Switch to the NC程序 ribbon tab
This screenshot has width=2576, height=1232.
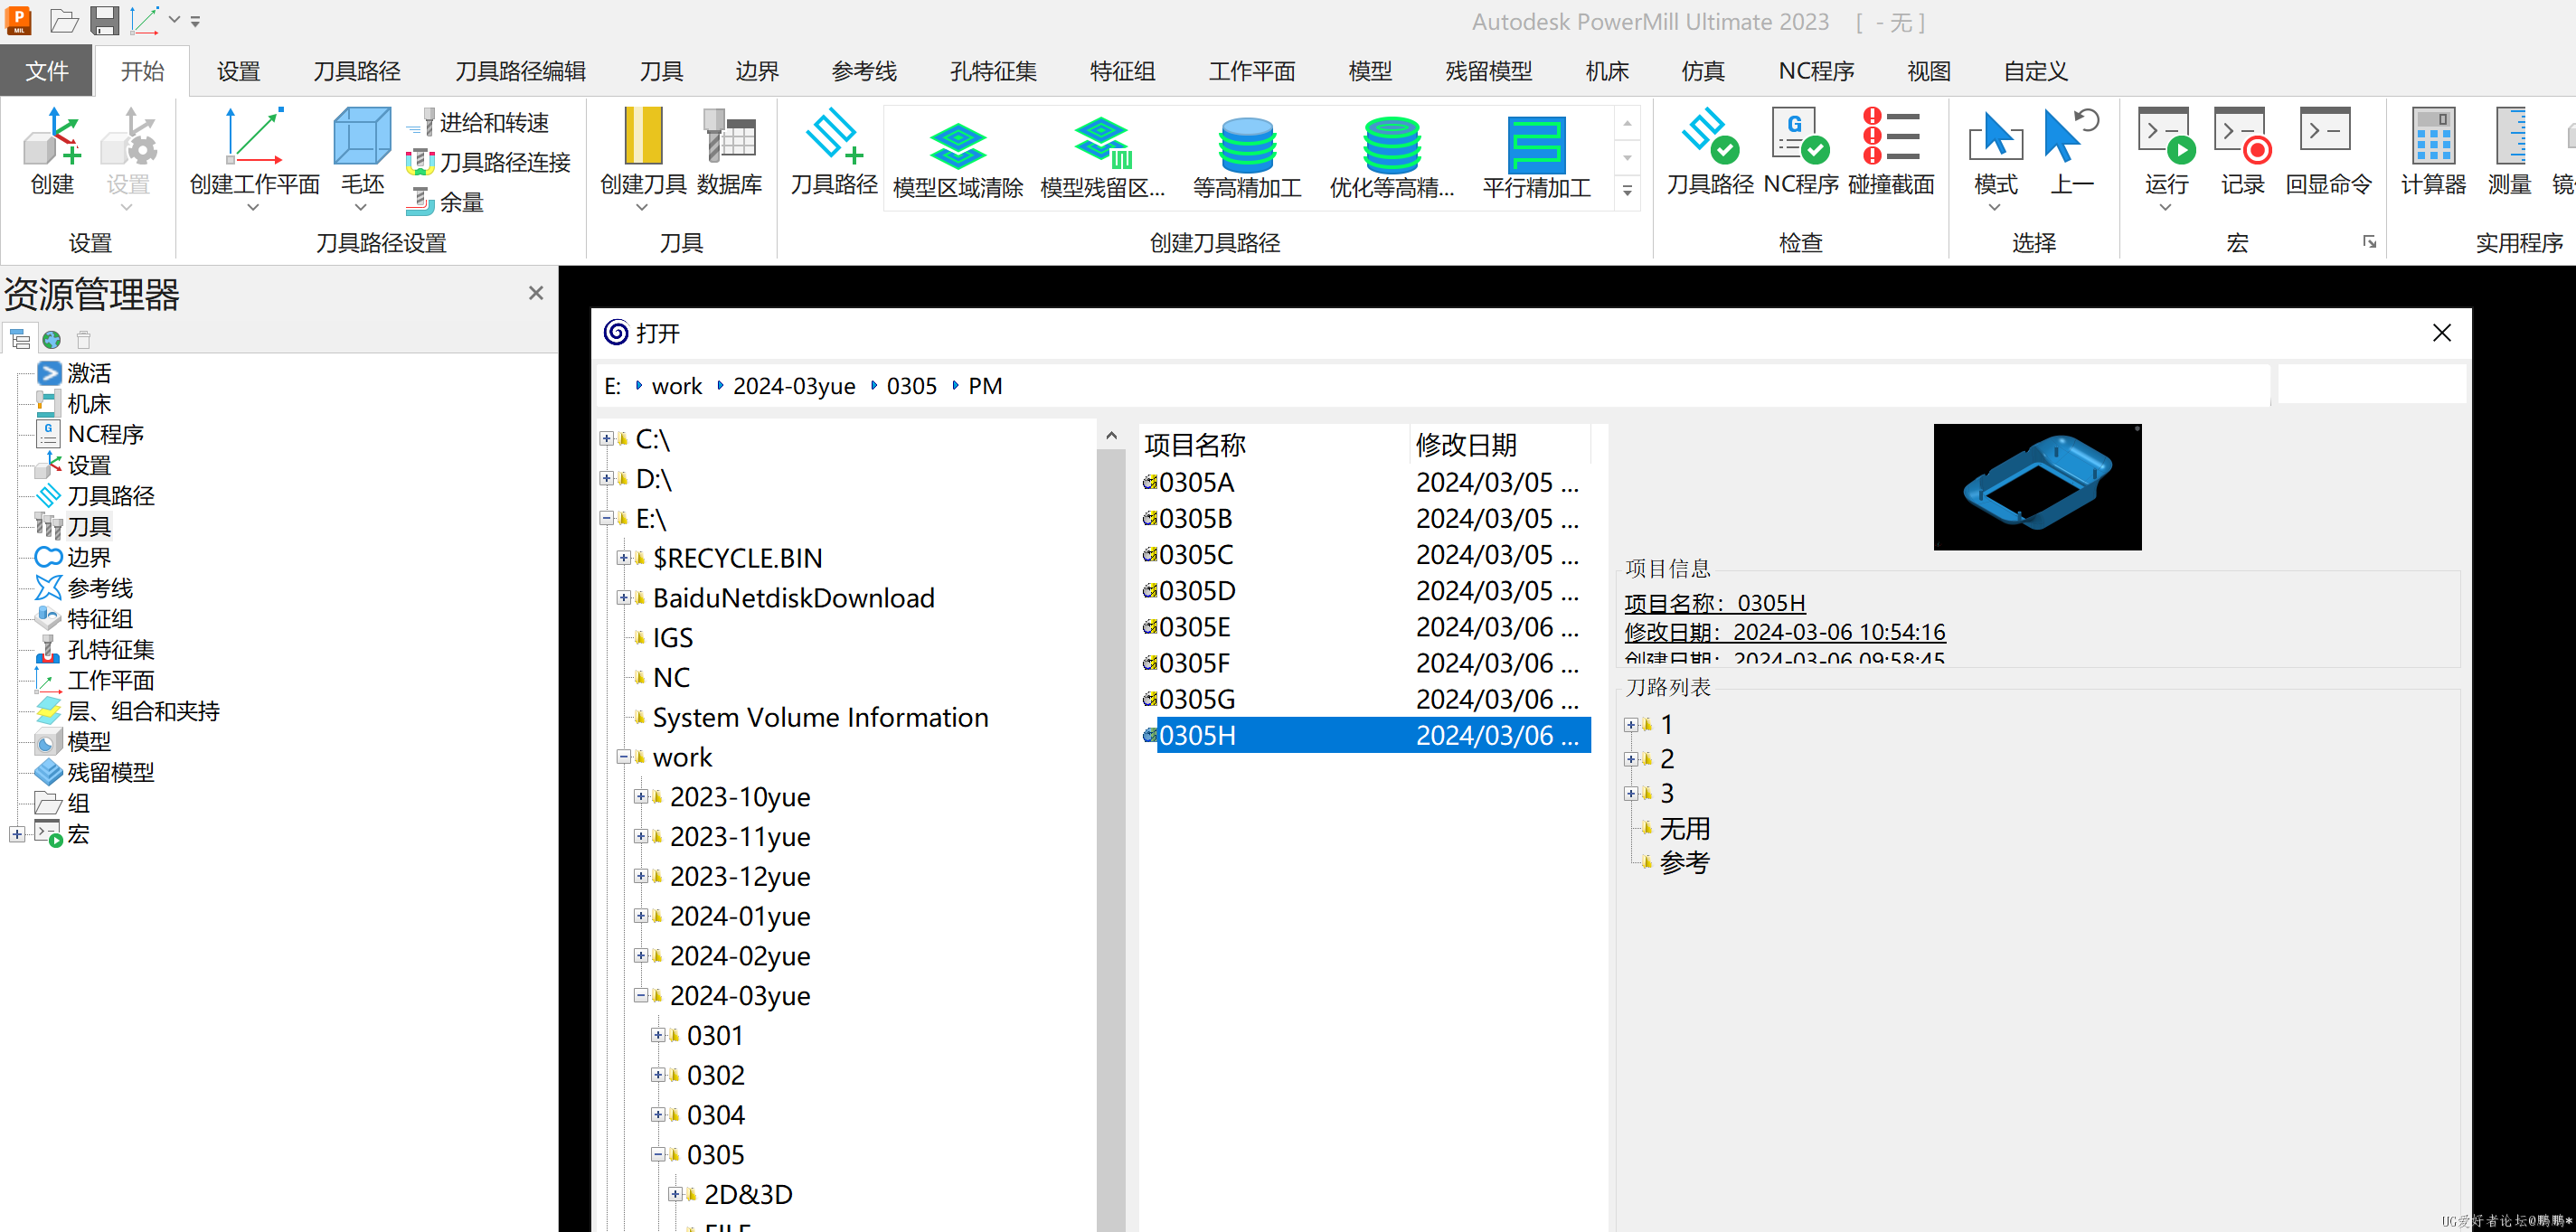(x=1816, y=71)
